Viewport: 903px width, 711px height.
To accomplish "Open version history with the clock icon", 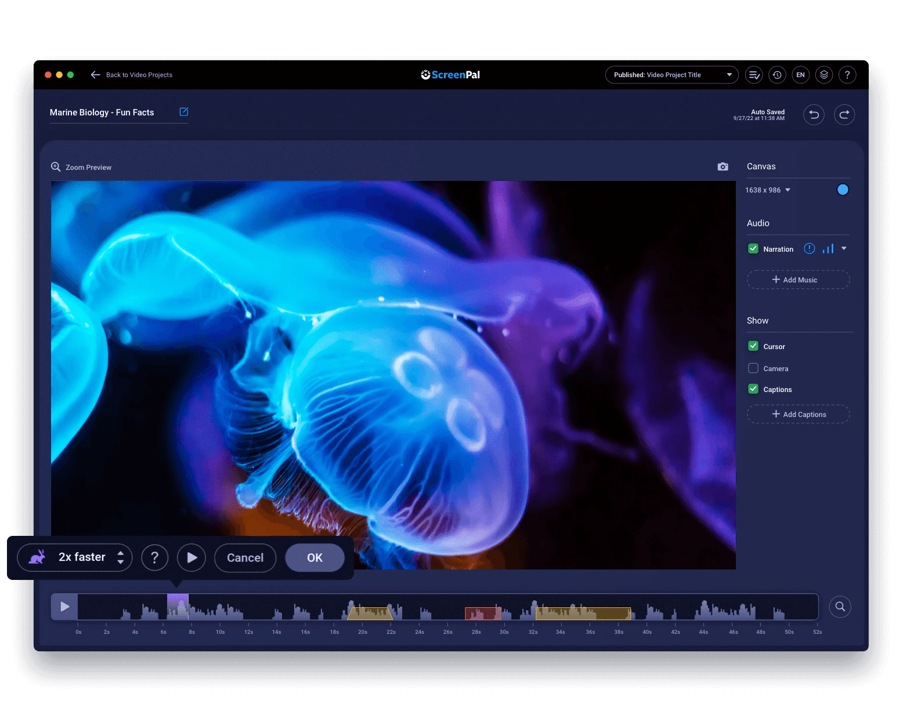I will coord(777,74).
